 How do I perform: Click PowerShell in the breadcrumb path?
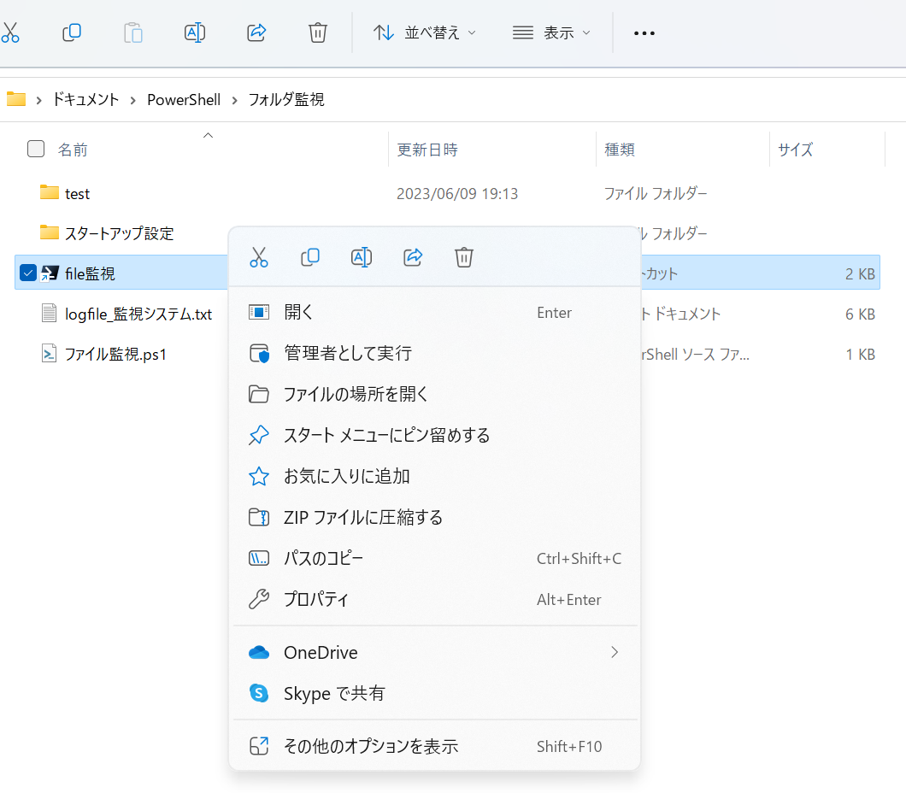(x=184, y=99)
